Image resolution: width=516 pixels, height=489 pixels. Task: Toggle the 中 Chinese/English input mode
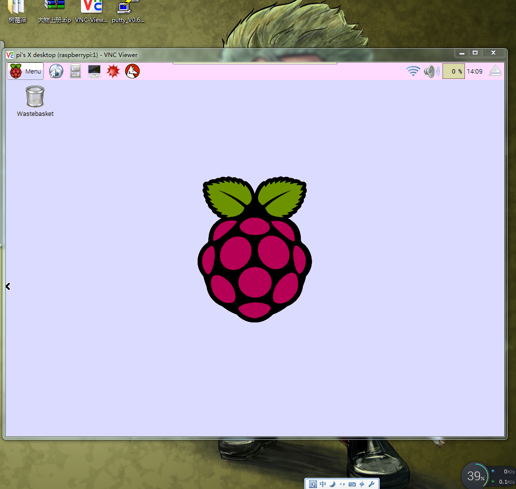click(x=323, y=484)
